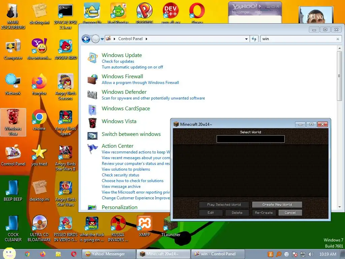Select the 'you tried' star icon
The image size is (345, 259).
point(39,155)
